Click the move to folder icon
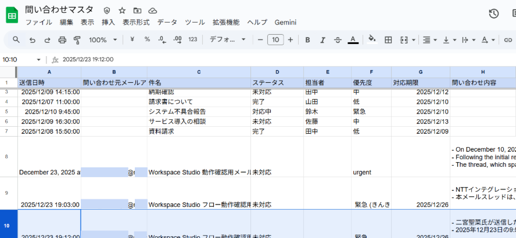 tap(137, 11)
